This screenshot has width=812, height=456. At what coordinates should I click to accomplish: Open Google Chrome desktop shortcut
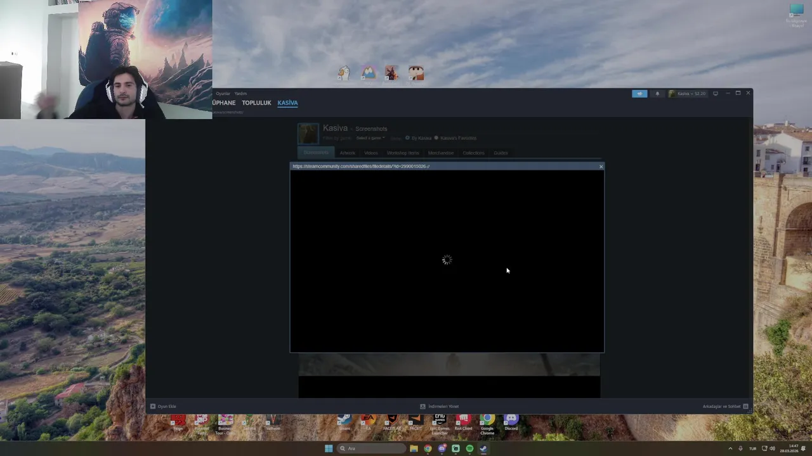coord(487,424)
